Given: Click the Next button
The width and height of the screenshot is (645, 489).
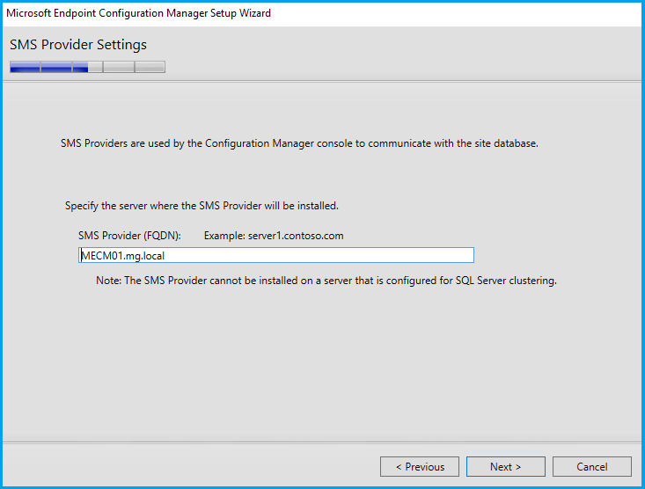Looking at the screenshot, I should [x=505, y=467].
